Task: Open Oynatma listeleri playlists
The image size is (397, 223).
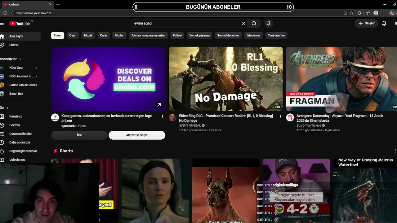Action: click(x=20, y=134)
